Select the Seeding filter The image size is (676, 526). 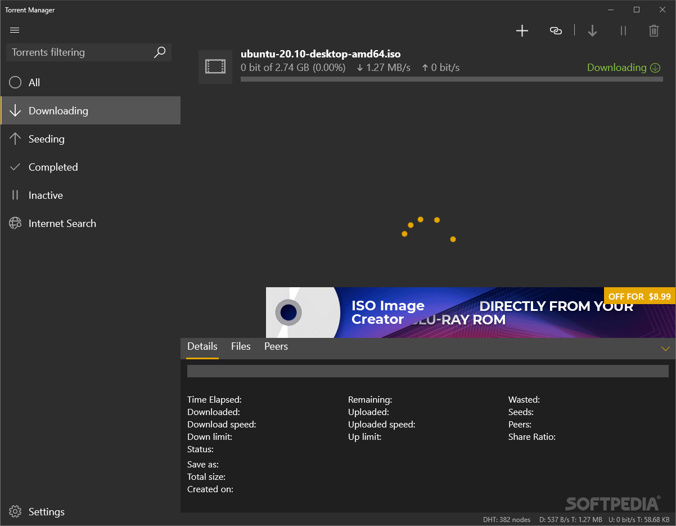91,139
